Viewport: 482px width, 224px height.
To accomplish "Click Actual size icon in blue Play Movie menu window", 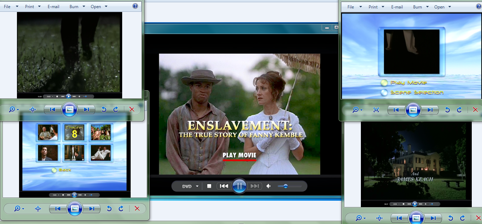I will [x=376, y=110].
